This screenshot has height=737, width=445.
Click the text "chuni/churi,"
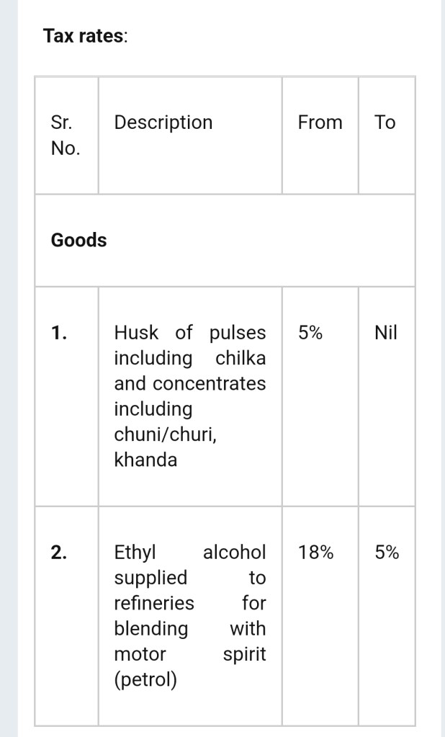[165, 434]
